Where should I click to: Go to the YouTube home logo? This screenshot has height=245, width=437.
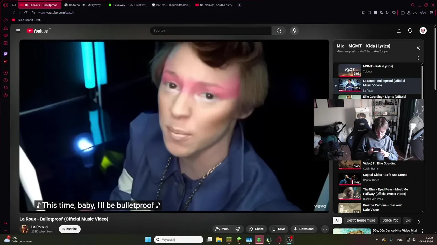point(38,31)
